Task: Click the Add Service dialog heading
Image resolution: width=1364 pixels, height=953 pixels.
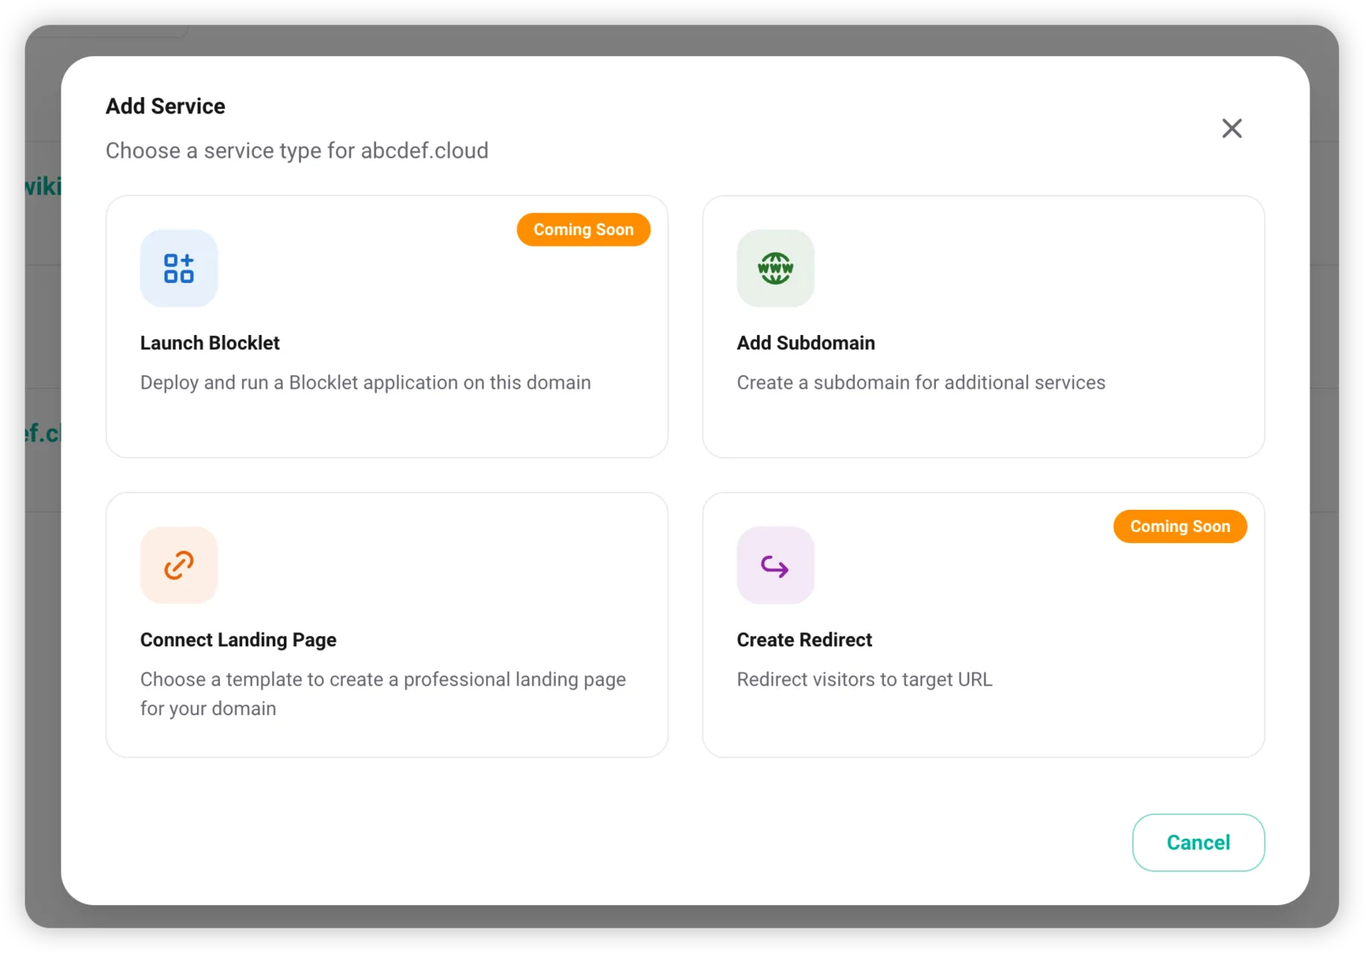Action: (165, 107)
